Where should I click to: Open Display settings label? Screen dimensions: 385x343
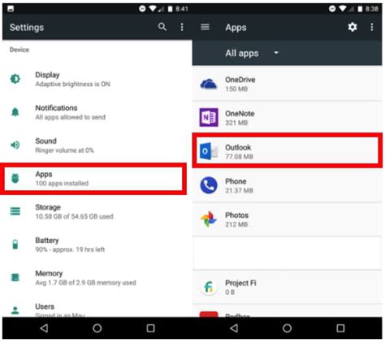pyautogui.click(x=47, y=75)
